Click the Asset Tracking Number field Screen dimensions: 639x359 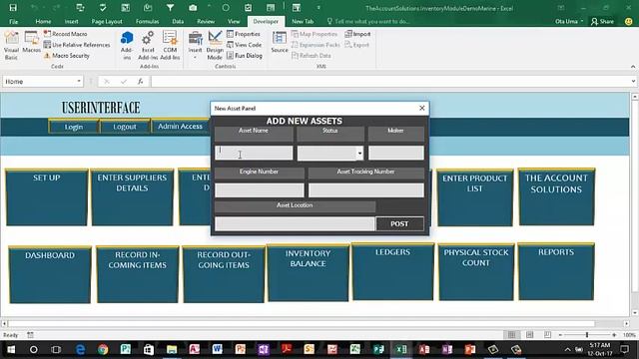[366, 190]
